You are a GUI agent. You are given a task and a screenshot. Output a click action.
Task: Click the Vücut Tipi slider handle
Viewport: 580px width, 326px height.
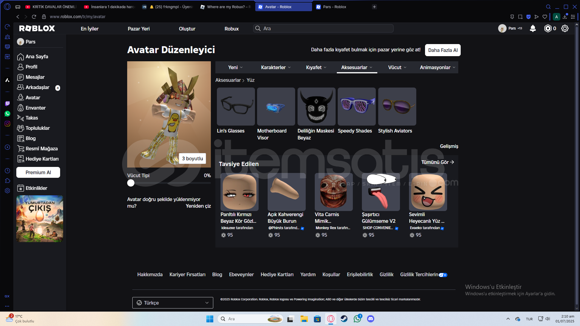point(131,183)
